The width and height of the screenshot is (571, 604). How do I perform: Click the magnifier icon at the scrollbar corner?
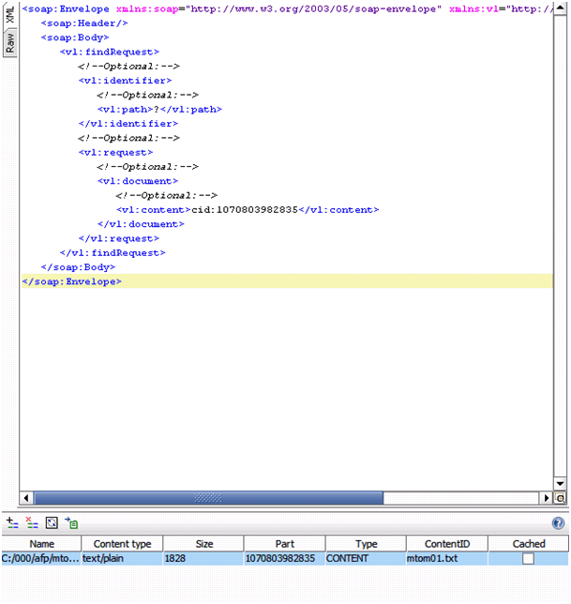point(560,498)
